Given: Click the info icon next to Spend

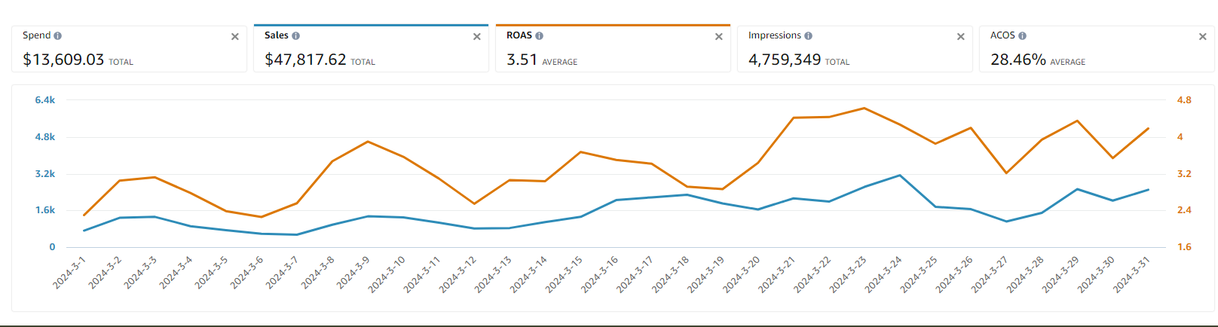Looking at the screenshot, I should pos(58,36).
